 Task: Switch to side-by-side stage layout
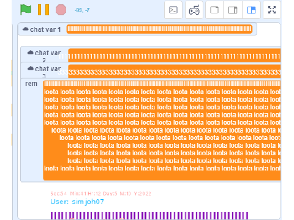233,10
